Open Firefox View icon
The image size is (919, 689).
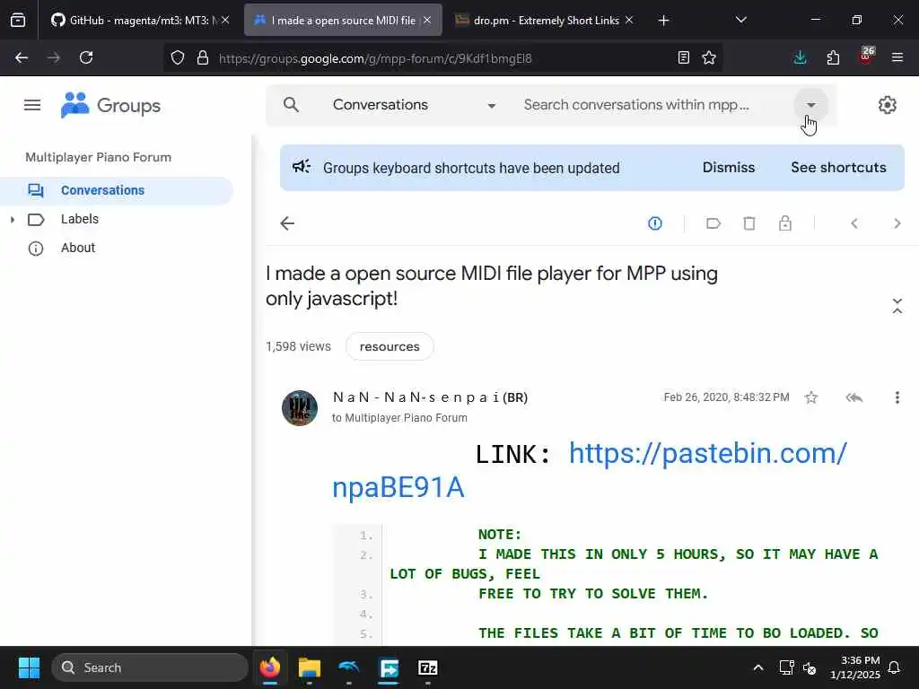click(18, 21)
